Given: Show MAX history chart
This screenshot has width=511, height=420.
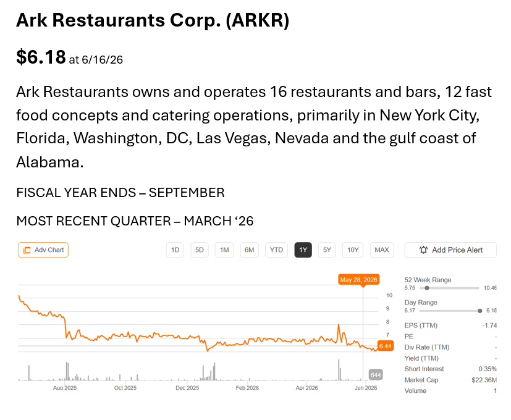Looking at the screenshot, I should [382, 250].
